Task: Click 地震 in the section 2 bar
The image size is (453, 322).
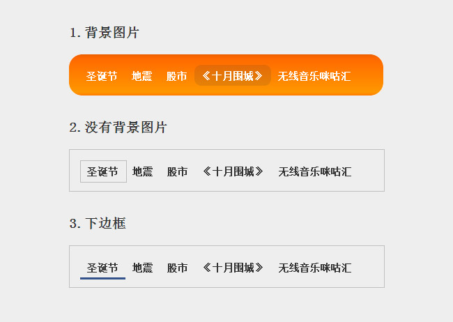Action: 143,171
